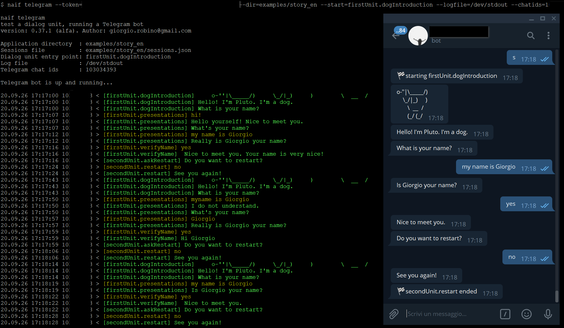Image resolution: width=564 pixels, height=328 pixels.
Task: Attach a file with paperclip icon
Action: (394, 314)
